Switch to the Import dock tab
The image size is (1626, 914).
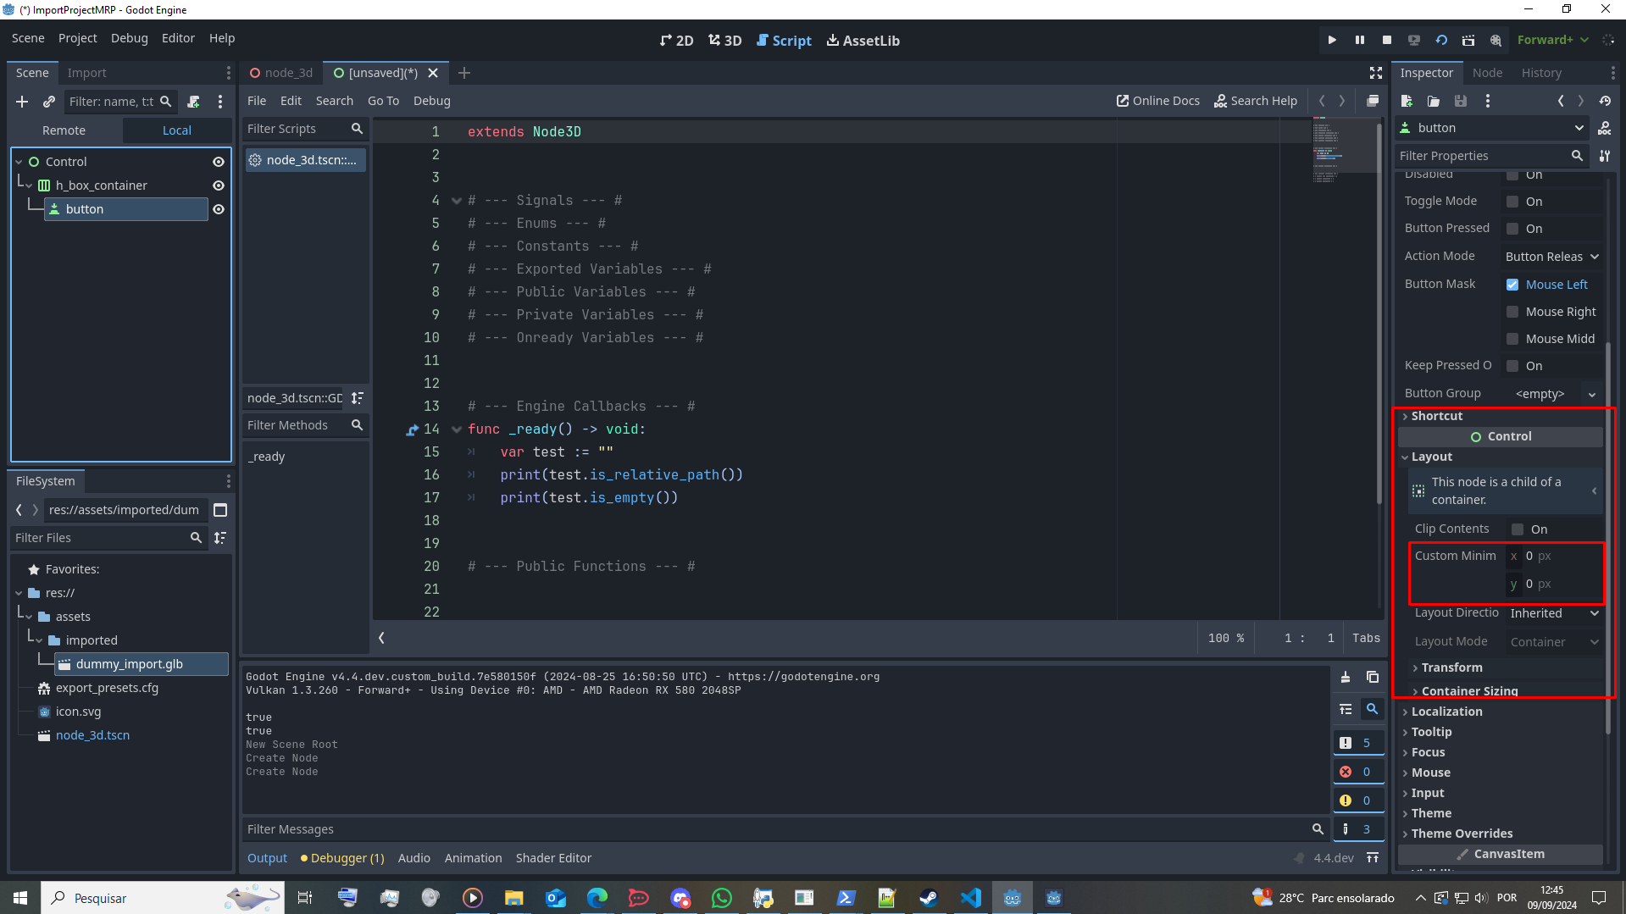86,73
